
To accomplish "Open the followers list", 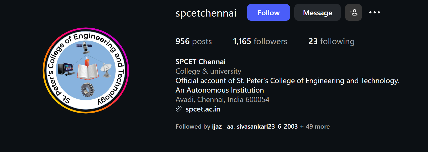I will (x=260, y=41).
